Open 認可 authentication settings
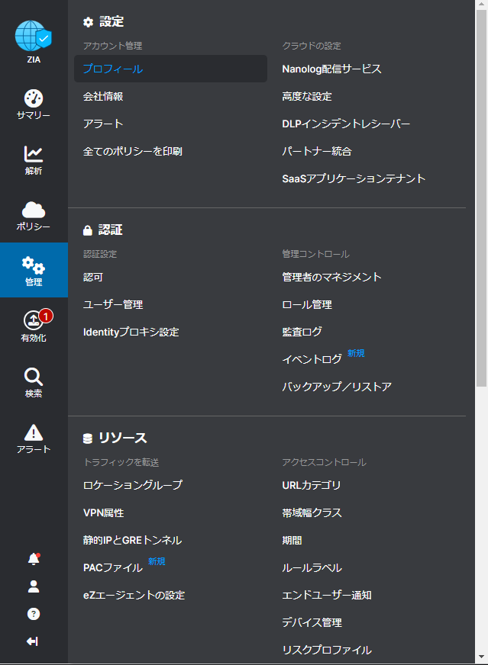This screenshot has height=665, width=488. [93, 278]
